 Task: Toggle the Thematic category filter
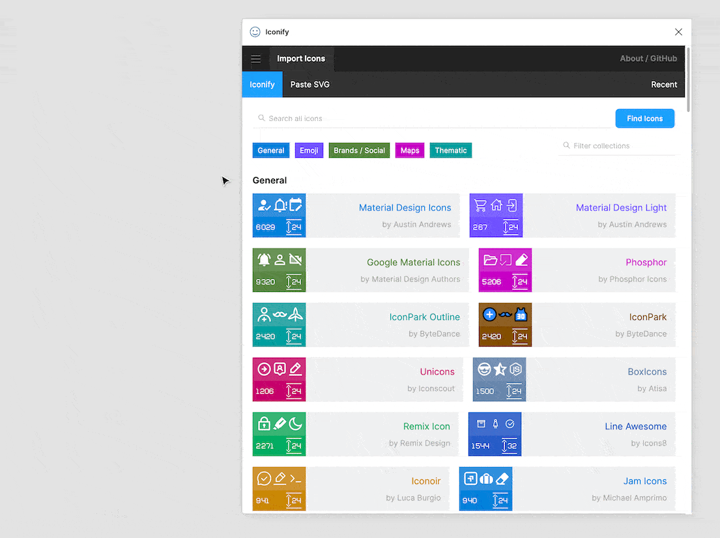[450, 150]
